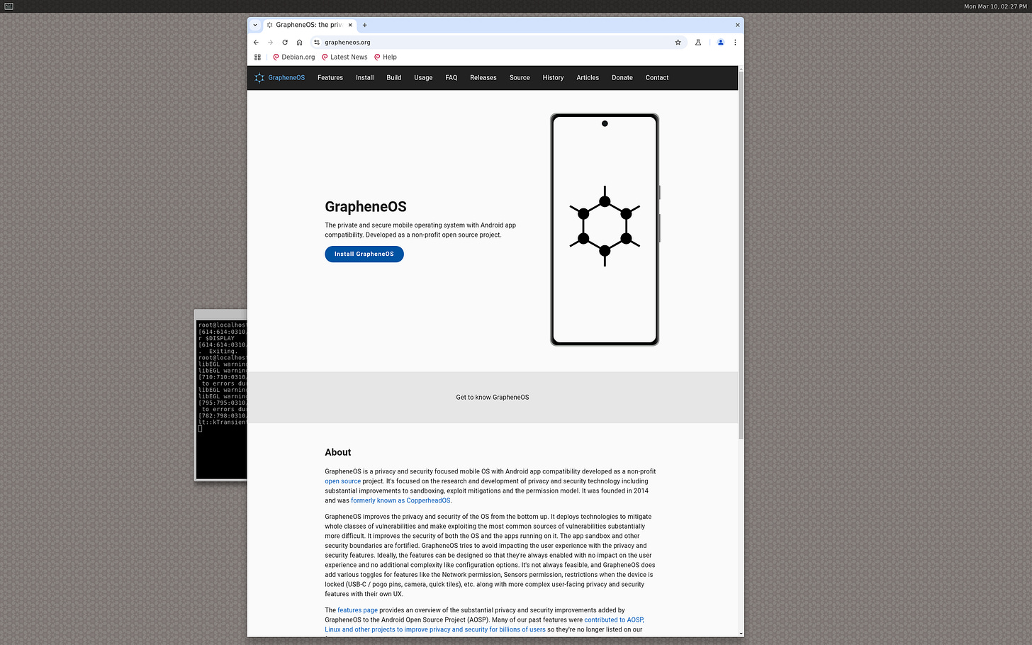Click the browser forward arrow
Image resolution: width=1032 pixels, height=645 pixels.
click(x=270, y=43)
